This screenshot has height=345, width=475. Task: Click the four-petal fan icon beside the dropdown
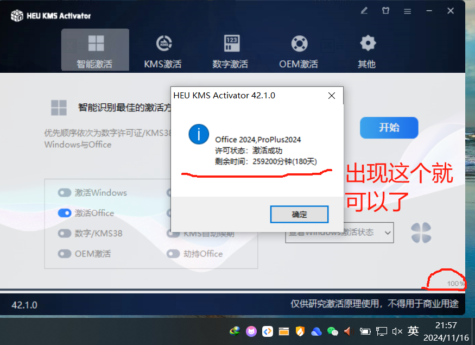tap(421, 233)
